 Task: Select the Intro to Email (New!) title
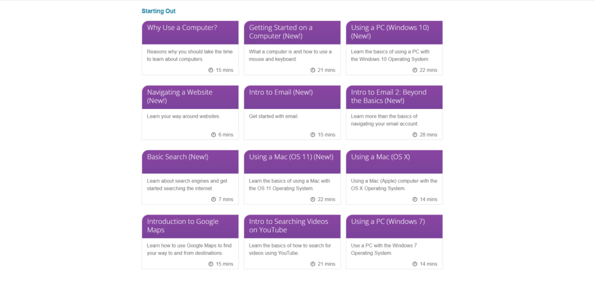(x=281, y=92)
